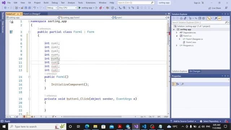Open the Analyze menu
The image size is (231, 130).
click(71, 3)
